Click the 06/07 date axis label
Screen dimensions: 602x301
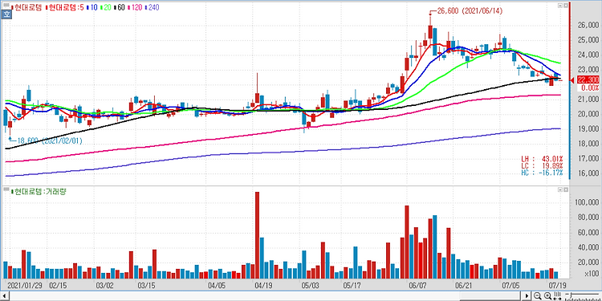click(x=418, y=286)
